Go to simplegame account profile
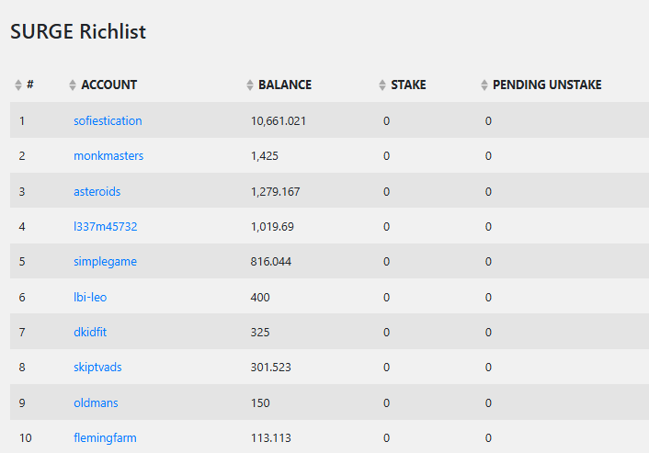 105,262
